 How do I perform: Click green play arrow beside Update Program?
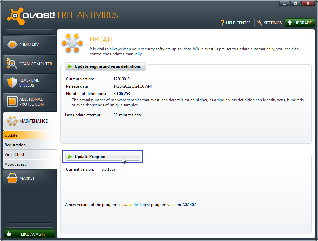(x=70, y=157)
